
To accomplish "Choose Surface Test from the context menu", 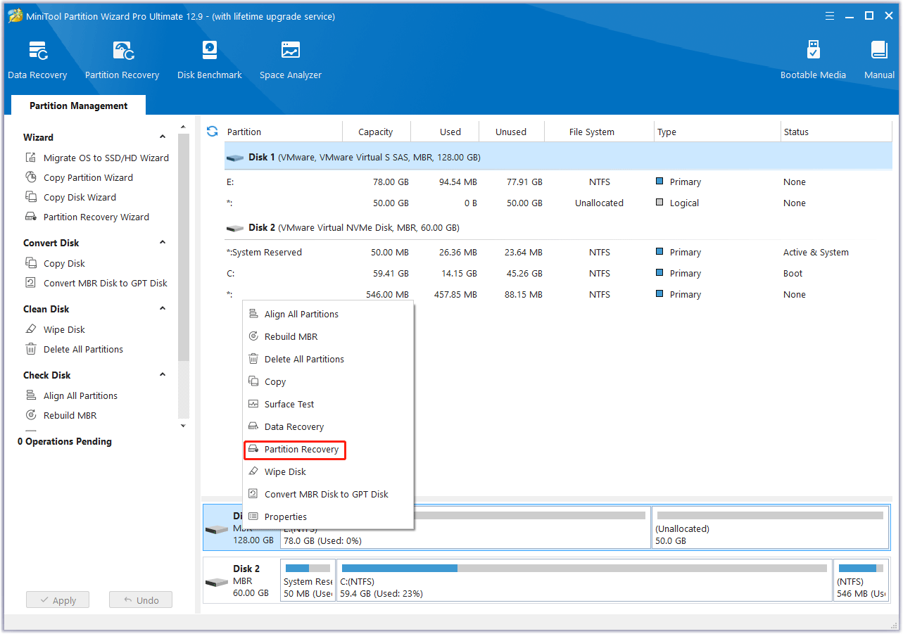I will (289, 404).
